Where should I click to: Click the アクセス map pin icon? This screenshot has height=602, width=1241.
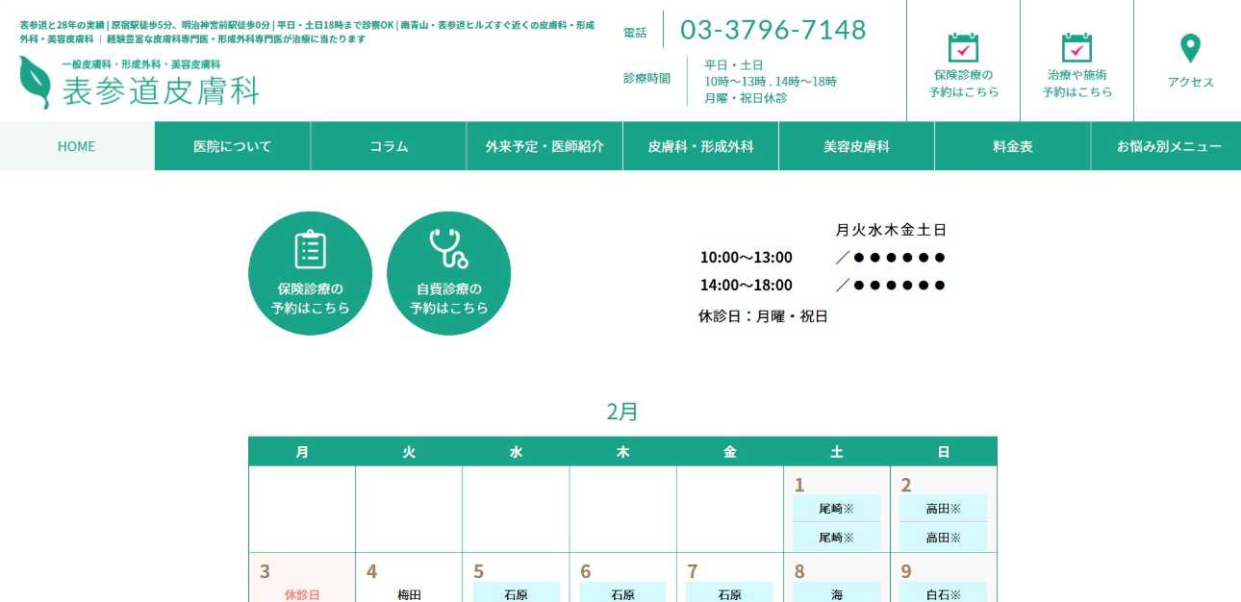coord(1190,48)
